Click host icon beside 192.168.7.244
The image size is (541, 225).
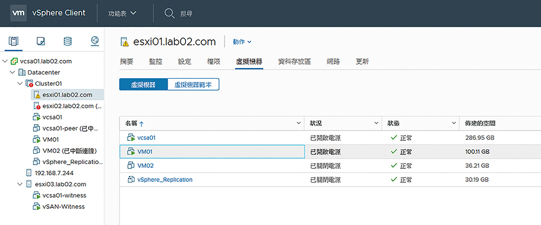point(29,173)
